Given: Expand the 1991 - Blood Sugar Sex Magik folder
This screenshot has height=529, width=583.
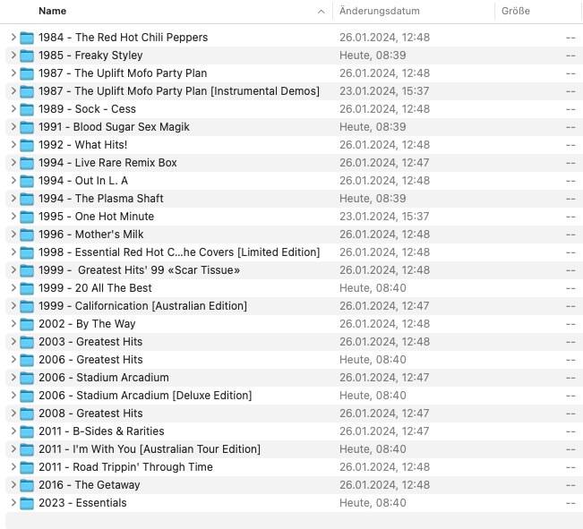Looking at the screenshot, I should point(13,127).
